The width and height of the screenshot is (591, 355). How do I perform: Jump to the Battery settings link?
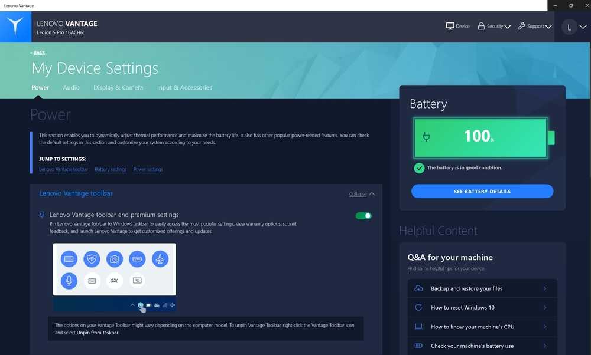click(111, 170)
